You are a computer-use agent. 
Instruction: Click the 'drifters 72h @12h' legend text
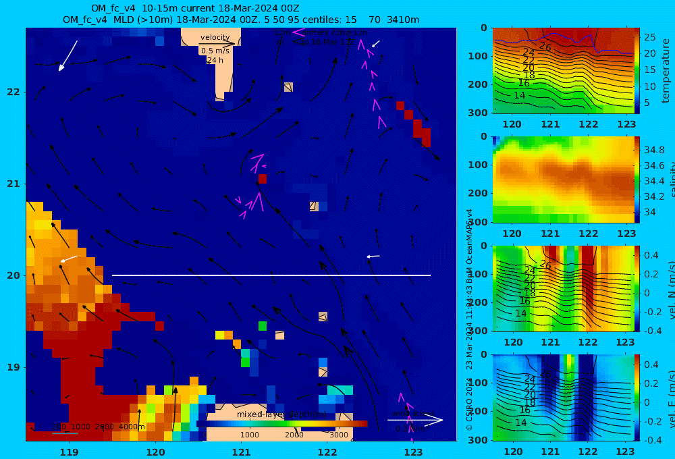[x=335, y=32]
